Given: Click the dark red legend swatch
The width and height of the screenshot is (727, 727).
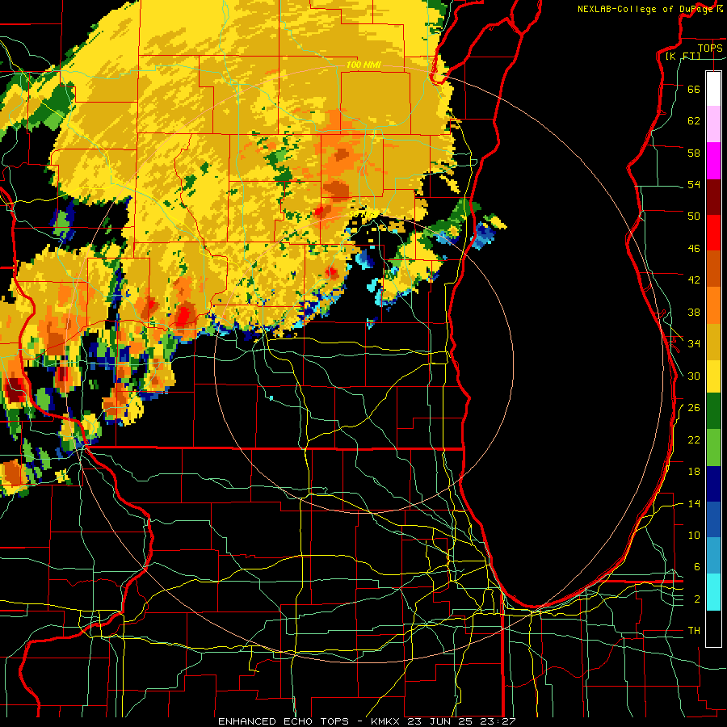Looking at the screenshot, I should pyautogui.click(x=713, y=197).
